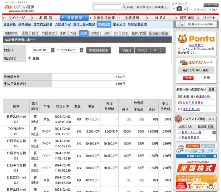The width and height of the screenshot is (221, 192).
Task: Click 設定 button of カスタマイズ機能
Action: click(x=211, y=119)
